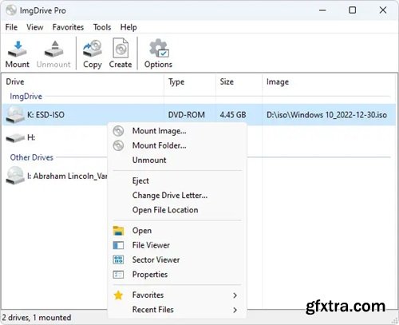Open the Favorites menu in menu bar
The height and width of the screenshot is (325, 399).
(x=68, y=27)
